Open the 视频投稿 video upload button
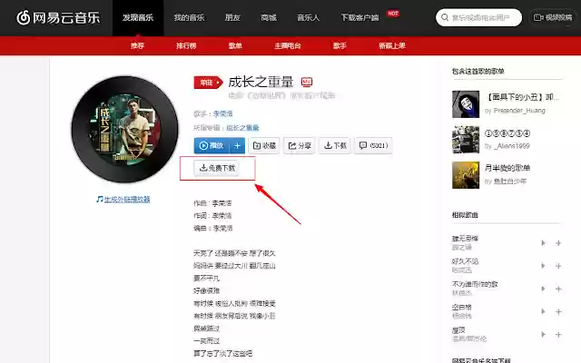Image resolution: width=581 pixels, height=363 pixels. tap(553, 17)
